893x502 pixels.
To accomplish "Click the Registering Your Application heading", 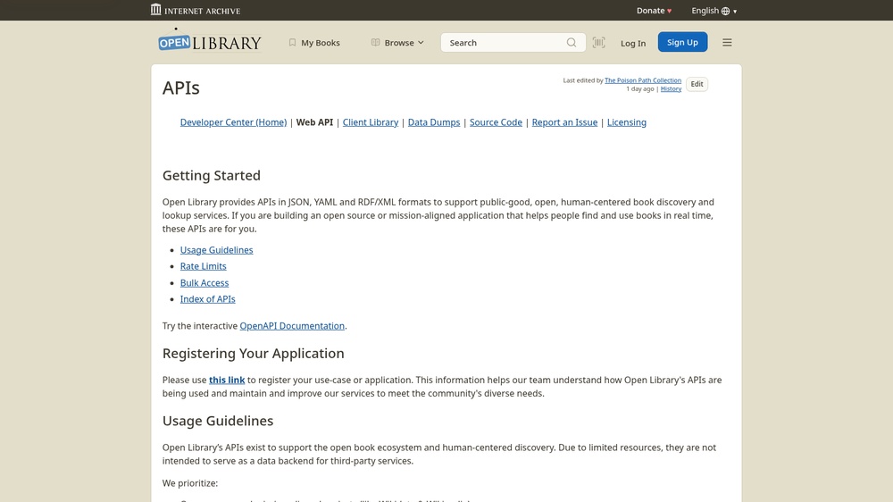I will point(254,354).
